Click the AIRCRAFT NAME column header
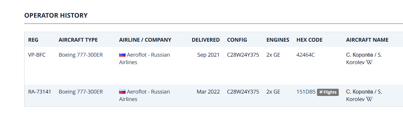 tap(367, 40)
